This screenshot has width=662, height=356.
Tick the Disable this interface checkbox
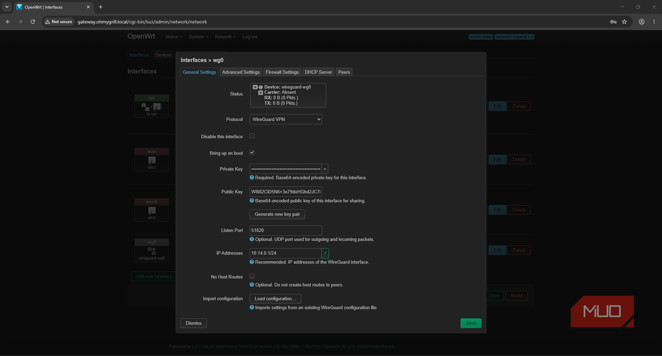tap(252, 136)
